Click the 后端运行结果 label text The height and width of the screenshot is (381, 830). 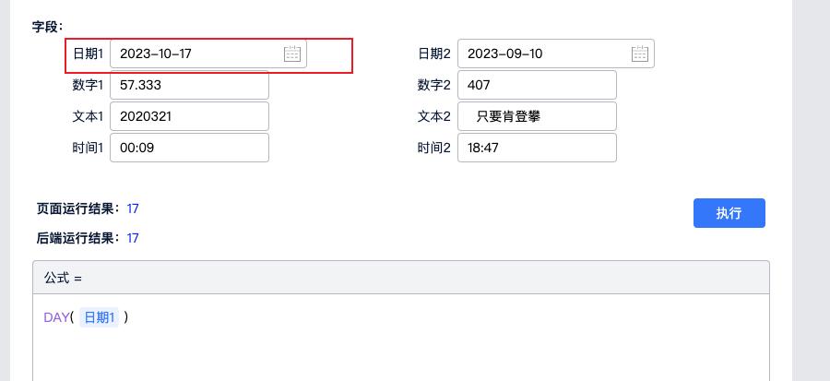77,238
